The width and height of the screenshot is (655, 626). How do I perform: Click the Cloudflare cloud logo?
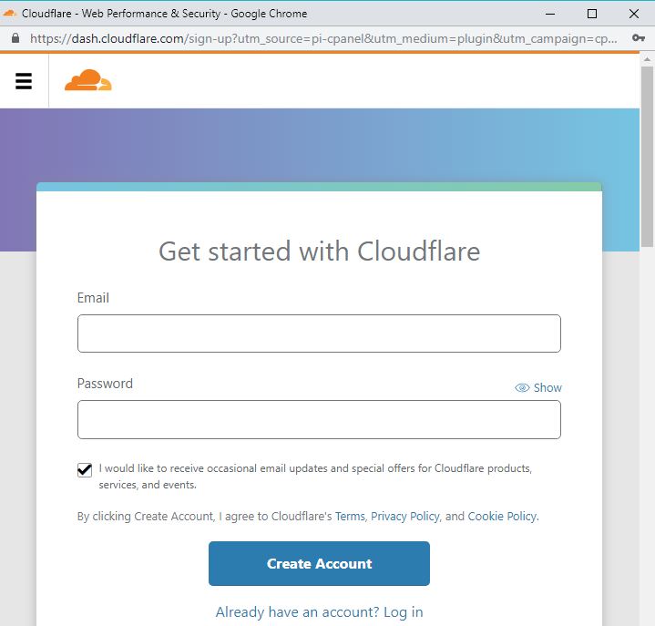(88, 80)
